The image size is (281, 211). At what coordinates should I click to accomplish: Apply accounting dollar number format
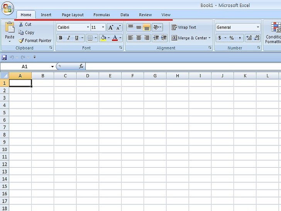coord(220,38)
